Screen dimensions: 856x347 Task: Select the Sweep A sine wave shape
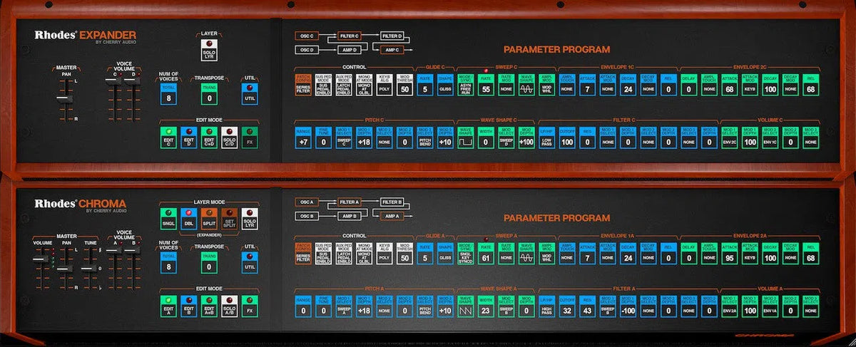pyautogui.click(x=526, y=258)
